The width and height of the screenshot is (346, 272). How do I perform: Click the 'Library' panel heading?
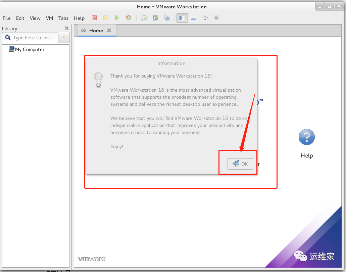[9, 29]
